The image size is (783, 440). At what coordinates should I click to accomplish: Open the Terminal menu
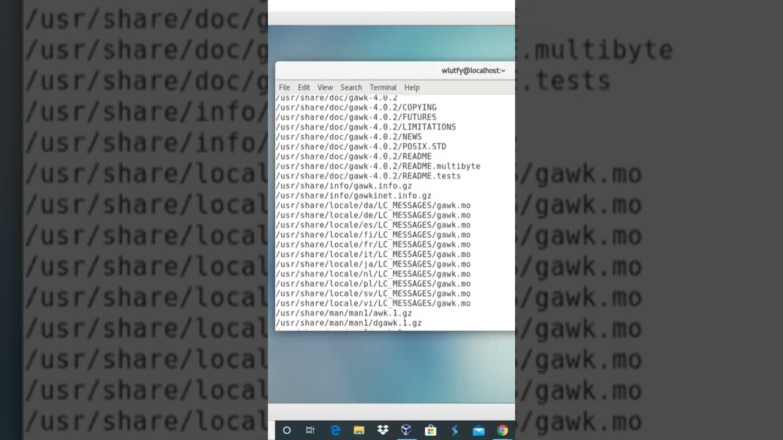[383, 87]
